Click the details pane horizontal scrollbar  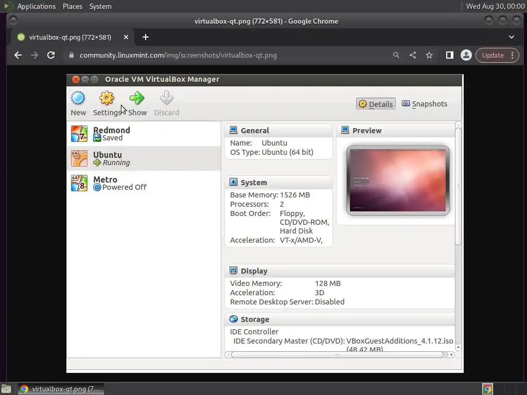pyautogui.click(x=337, y=355)
